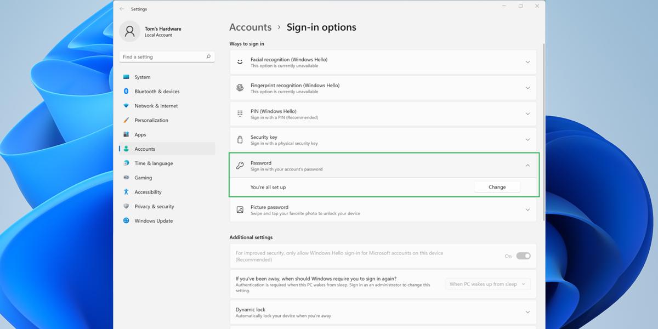This screenshot has width=658, height=329.
Task: Toggle Windows Hello sign-in only switch
Action: [523, 256]
